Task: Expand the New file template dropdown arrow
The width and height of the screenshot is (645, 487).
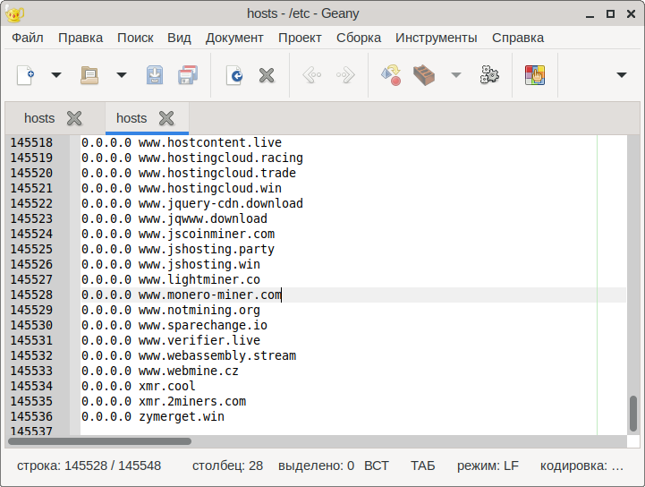Action: click(56, 75)
